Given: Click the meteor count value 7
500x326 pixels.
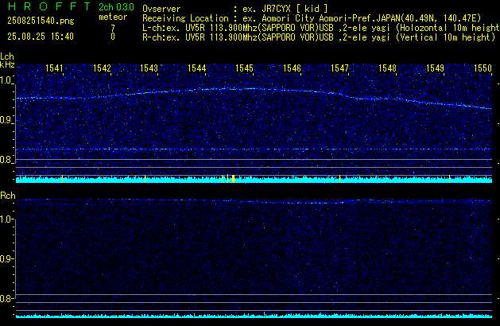Looking at the screenshot, I should (x=113, y=29).
